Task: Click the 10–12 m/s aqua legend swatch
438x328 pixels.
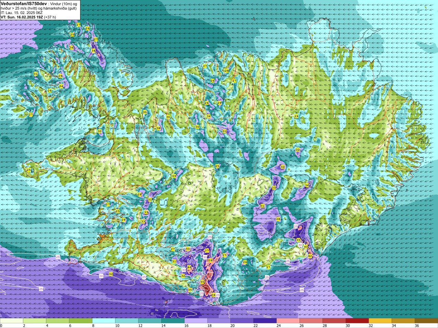Action: coord(127,321)
